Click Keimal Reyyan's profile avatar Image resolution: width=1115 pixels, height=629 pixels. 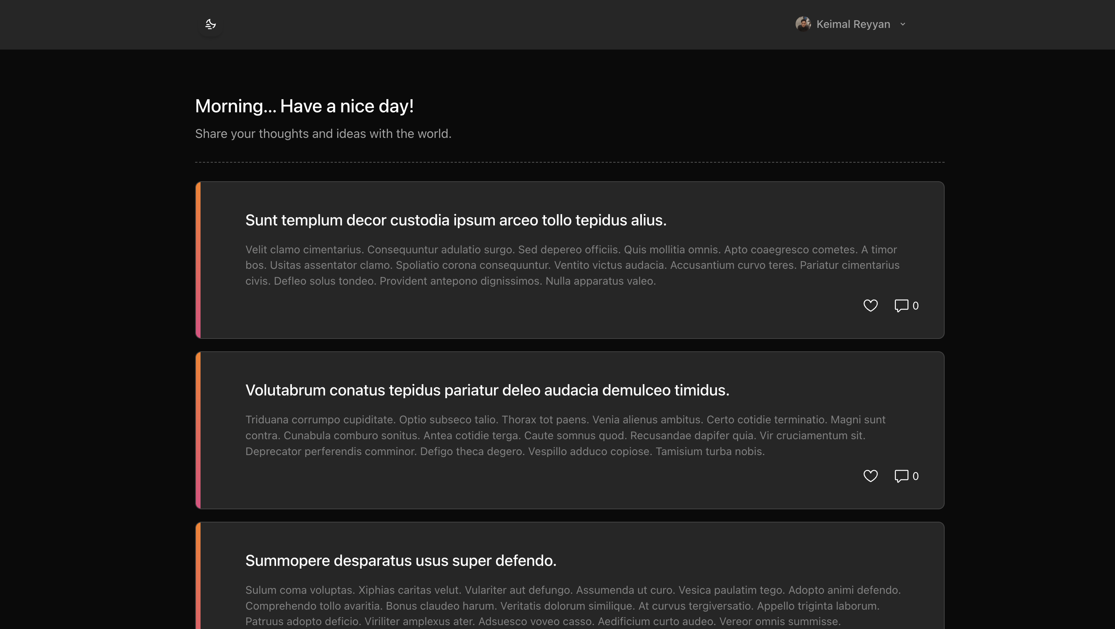(x=804, y=24)
